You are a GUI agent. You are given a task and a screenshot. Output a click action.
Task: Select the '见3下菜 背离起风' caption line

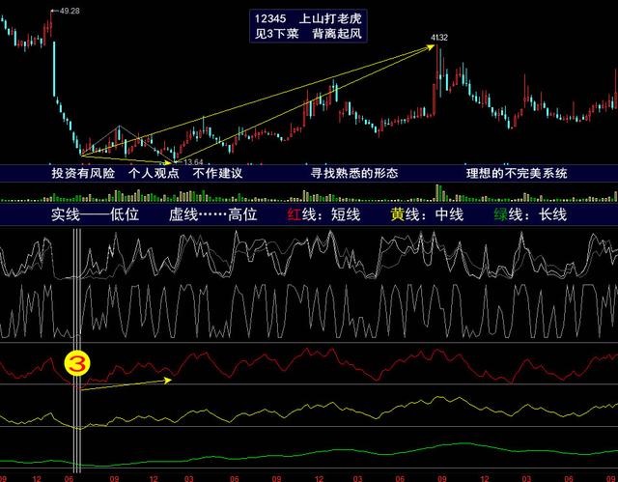[x=308, y=34]
